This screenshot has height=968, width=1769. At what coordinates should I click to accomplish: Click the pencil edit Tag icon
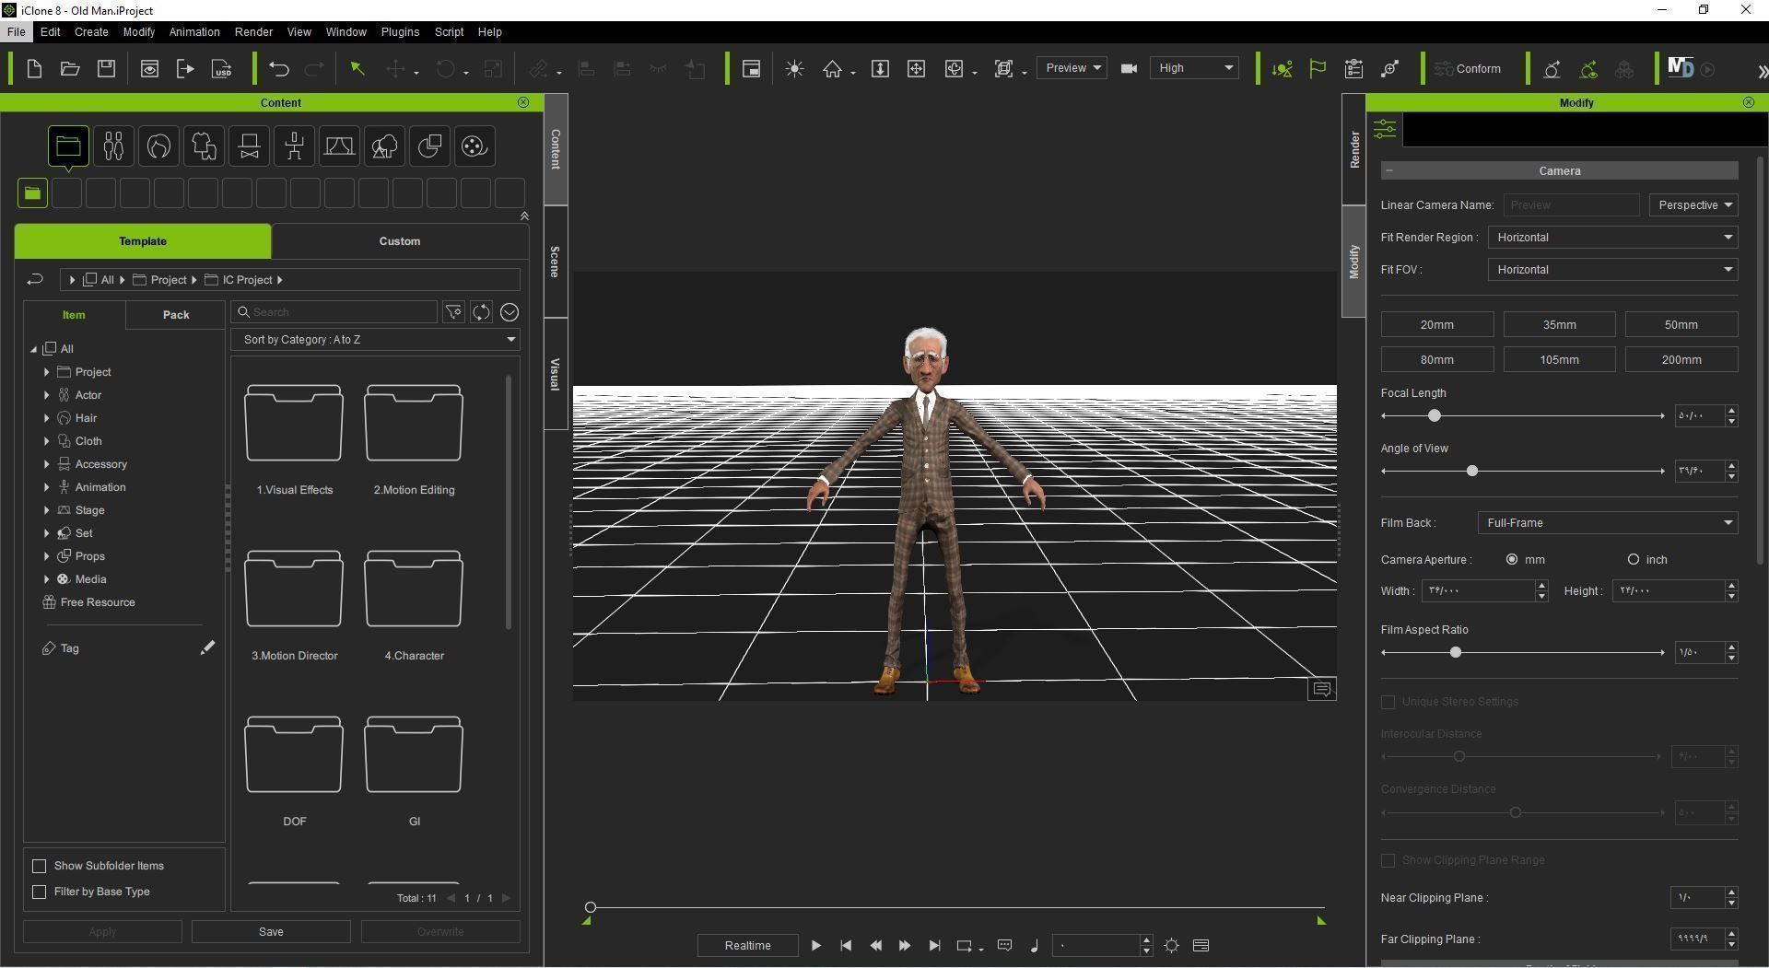click(x=207, y=648)
